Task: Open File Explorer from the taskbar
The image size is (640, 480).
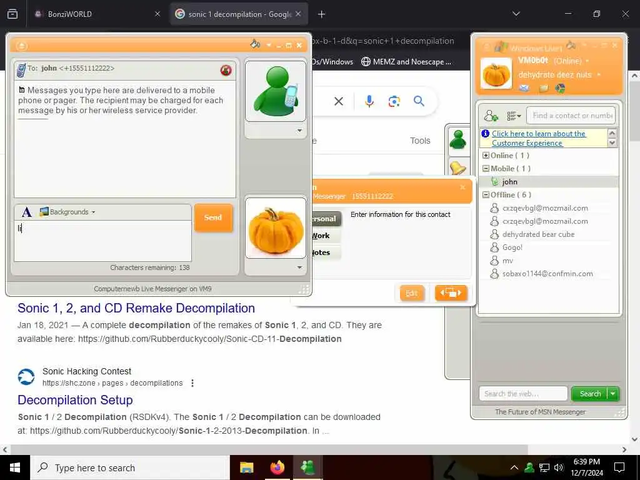Action: 246,467
